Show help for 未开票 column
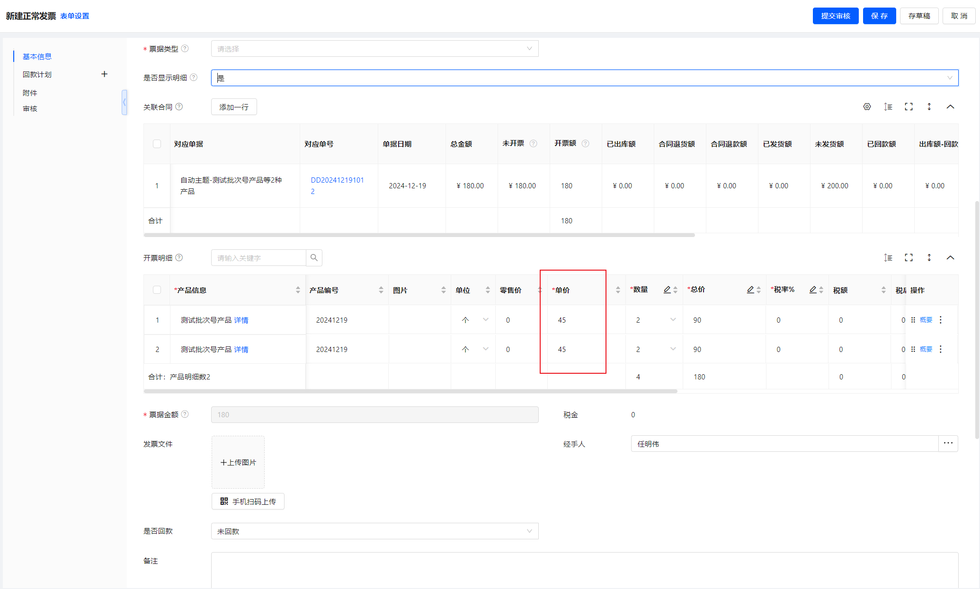The height and width of the screenshot is (589, 980). click(x=533, y=143)
